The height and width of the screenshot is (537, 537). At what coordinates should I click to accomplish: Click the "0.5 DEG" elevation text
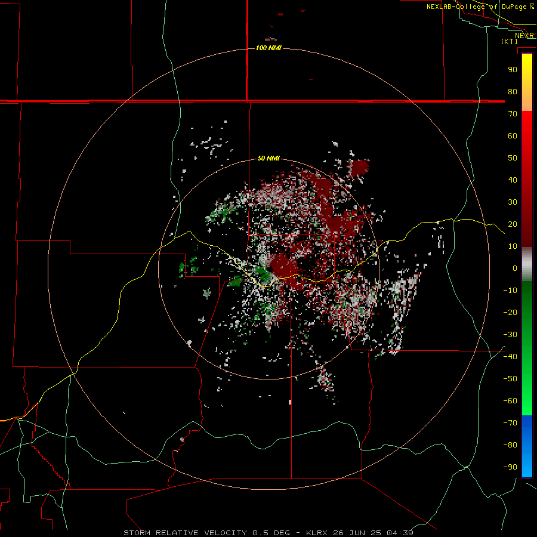[x=271, y=533]
